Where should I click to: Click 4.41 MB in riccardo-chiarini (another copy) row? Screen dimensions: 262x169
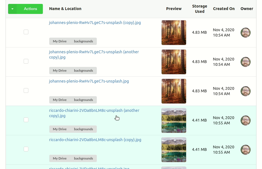(x=199, y=120)
